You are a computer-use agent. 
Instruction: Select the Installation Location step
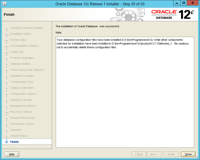22,76
